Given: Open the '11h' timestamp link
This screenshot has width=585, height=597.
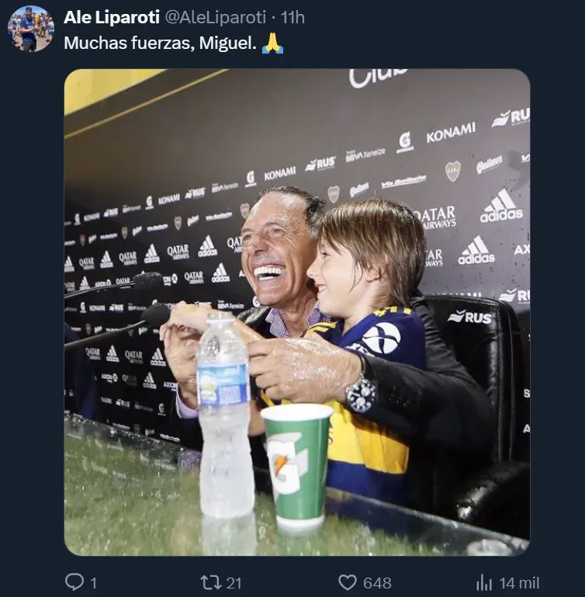Looking at the screenshot, I should (x=292, y=17).
